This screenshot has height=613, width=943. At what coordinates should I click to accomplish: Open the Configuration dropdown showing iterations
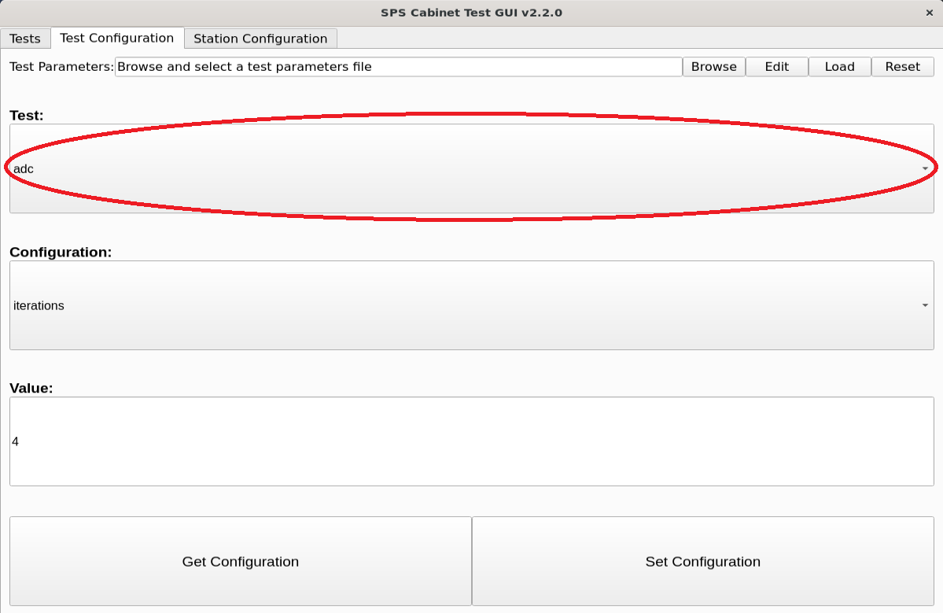[471, 305]
